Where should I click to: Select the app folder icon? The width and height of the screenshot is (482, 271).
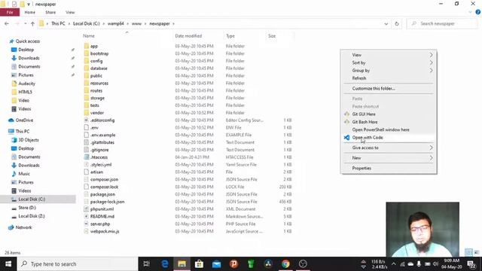coord(87,46)
